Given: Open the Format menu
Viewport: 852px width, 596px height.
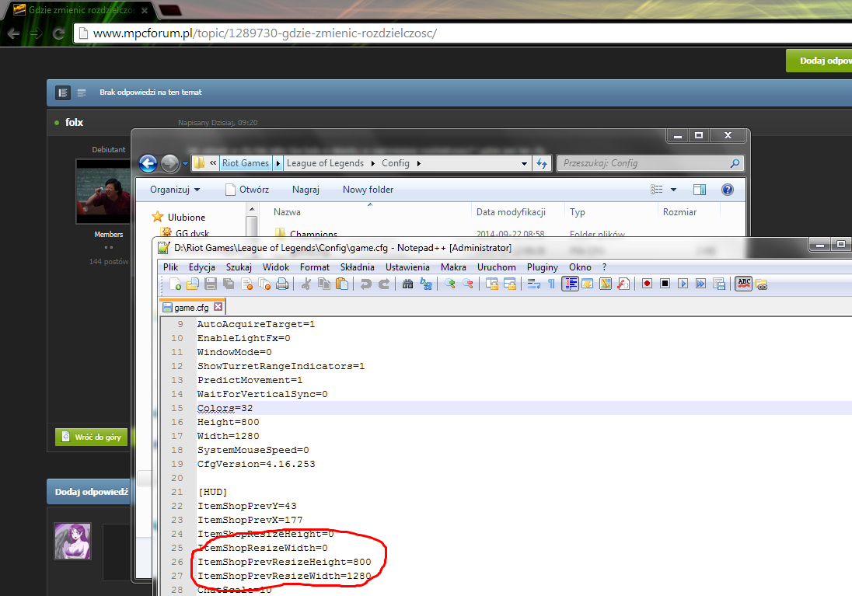Looking at the screenshot, I should click(x=315, y=267).
